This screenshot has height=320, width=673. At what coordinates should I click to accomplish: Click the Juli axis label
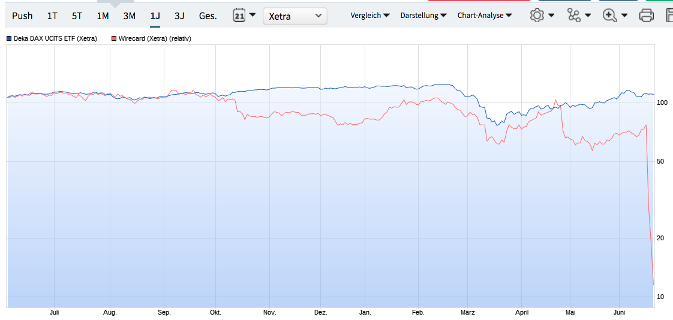55,312
